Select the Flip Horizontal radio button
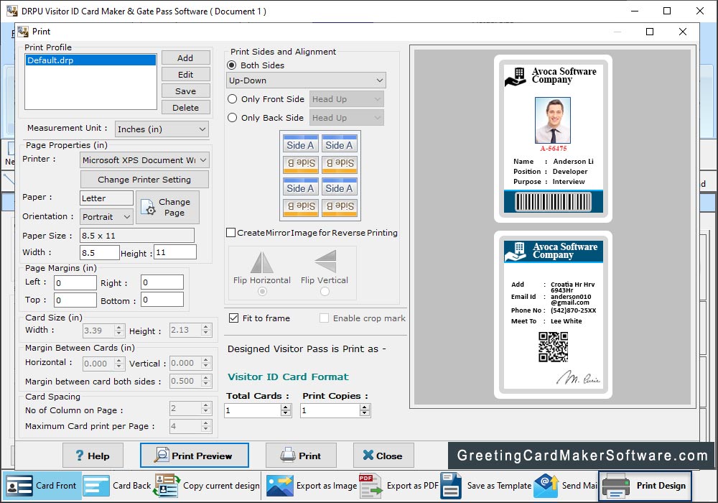718x503 pixels. pyautogui.click(x=262, y=291)
